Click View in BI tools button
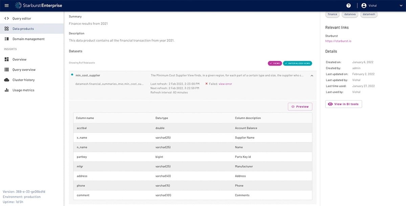Image resolution: width=406 pixels, height=206 pixels. click(343, 104)
